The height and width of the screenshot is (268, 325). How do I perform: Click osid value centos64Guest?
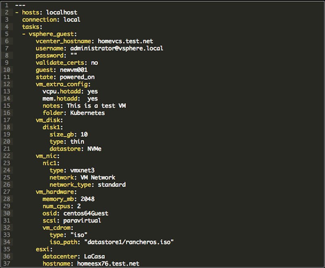pyautogui.click(x=86, y=213)
